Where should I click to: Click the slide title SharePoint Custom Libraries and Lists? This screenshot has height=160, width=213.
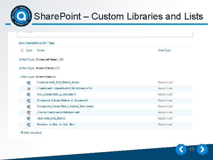pos(118,16)
